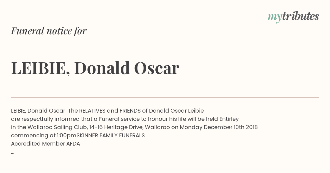The width and height of the screenshot is (330, 173).
Task: Click the horizontal divider line under the title
Action: point(165,97)
